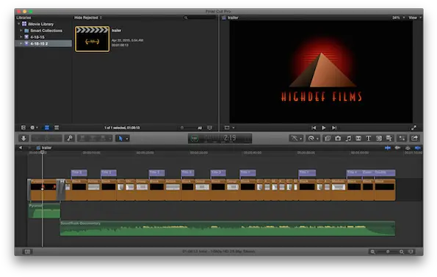
Task: Toggle the Libraries list show/hide button
Action: tap(24, 128)
